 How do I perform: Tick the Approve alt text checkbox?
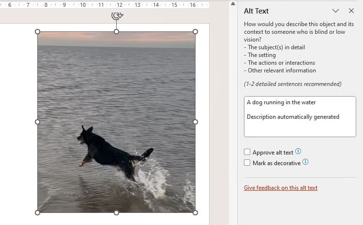point(247,152)
